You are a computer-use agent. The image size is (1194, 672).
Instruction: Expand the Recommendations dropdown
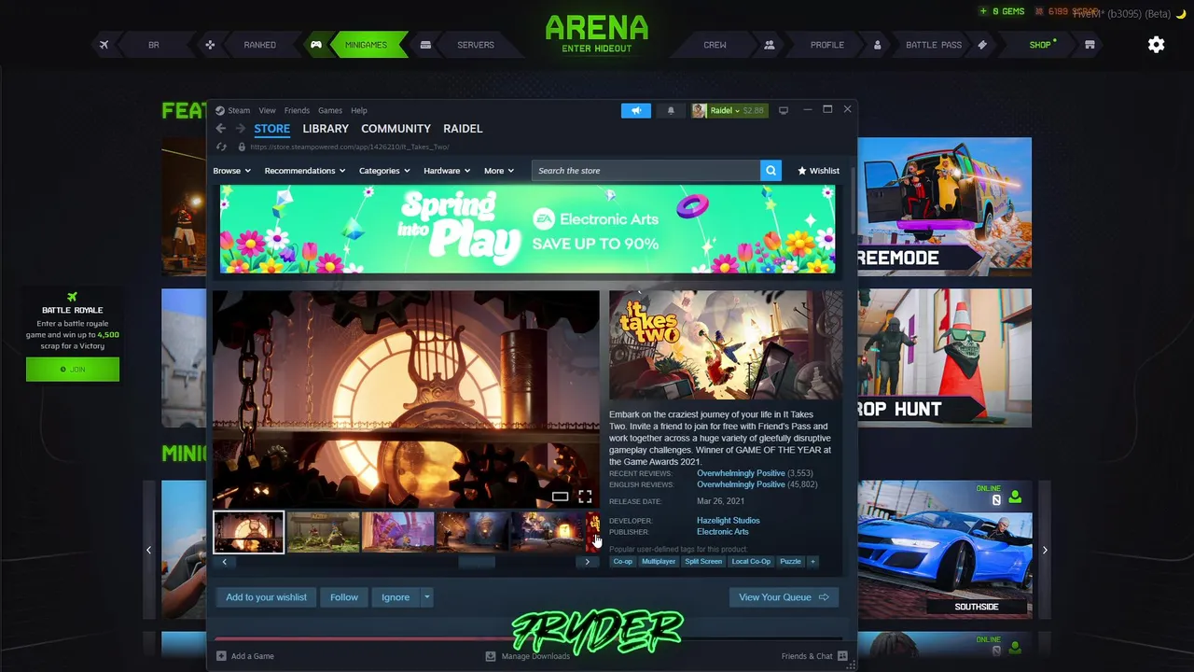(305, 171)
